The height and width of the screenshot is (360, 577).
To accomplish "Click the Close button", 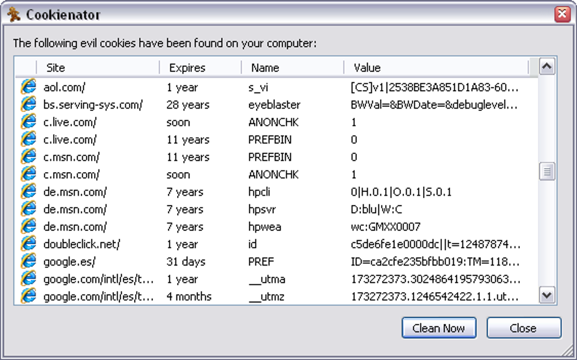I will pyautogui.click(x=524, y=328).
